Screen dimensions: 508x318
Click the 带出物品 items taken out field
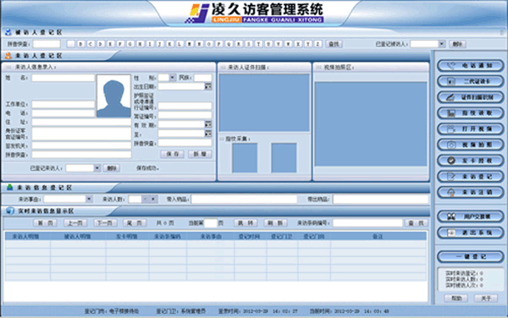381,200
